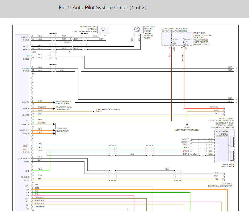Click 'MOBILE PHONE ELECTRICAL CONNECTOR' label
Viewport: 249px width, 217px height.
[x=222, y=119]
